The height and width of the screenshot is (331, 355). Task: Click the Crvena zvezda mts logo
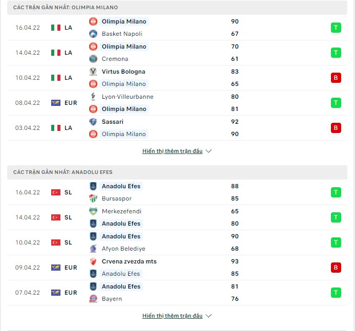click(93, 261)
